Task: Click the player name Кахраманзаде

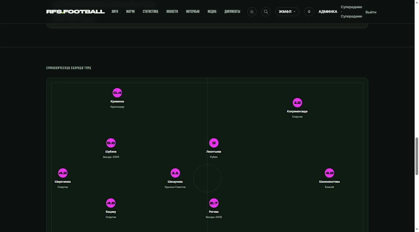Action: (x=297, y=111)
